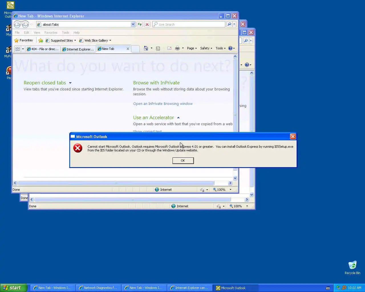This screenshot has width=365, height=292.
Task: Open the search provider dropdown arrow
Action: pyautogui.click(x=234, y=24)
